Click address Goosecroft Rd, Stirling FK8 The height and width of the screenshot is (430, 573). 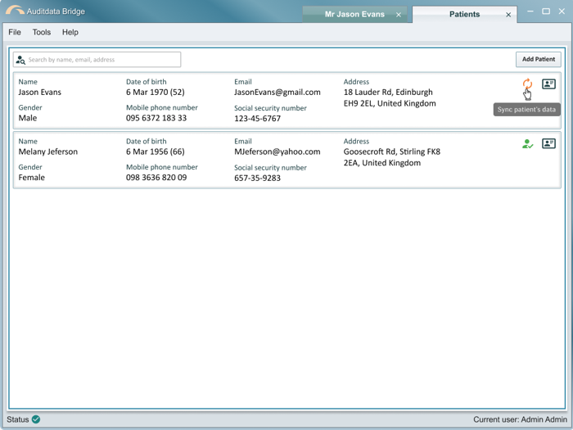click(x=392, y=152)
